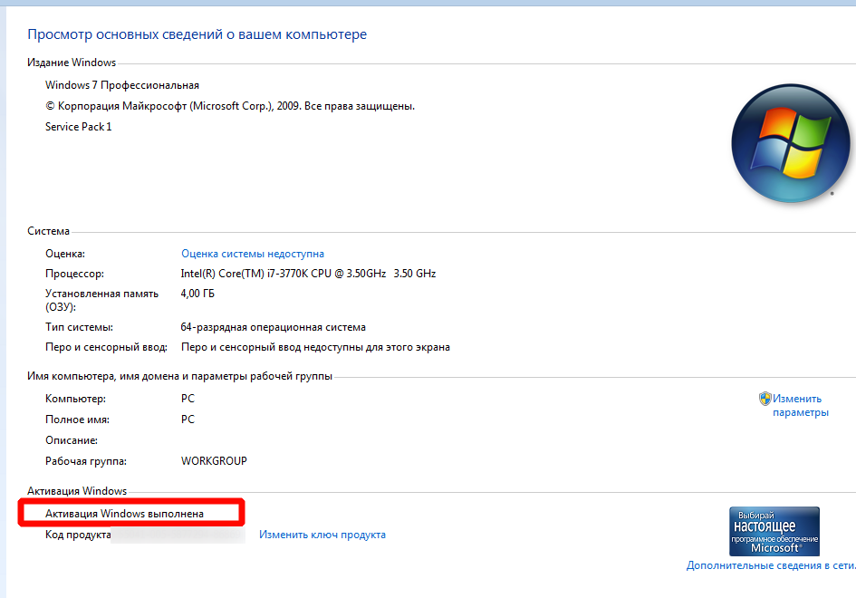Click 'Изменить параметры' link
Image resolution: width=856 pixels, height=598 pixels.
tap(801, 406)
